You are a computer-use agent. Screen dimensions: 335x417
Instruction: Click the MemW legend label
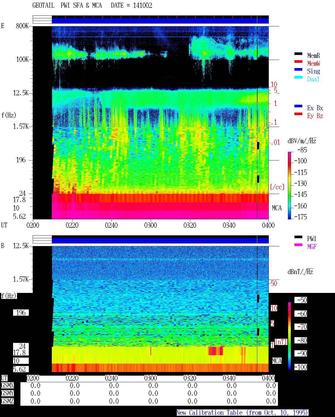point(314,63)
